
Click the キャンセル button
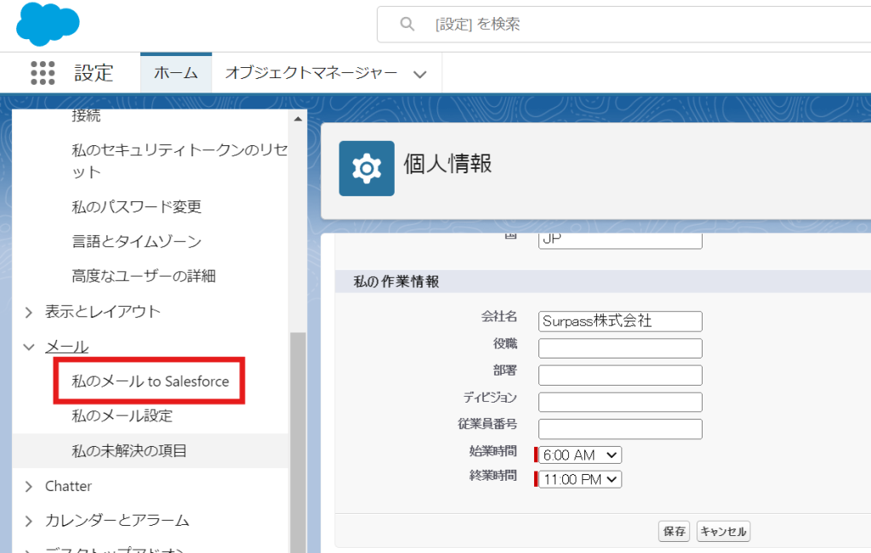[723, 532]
